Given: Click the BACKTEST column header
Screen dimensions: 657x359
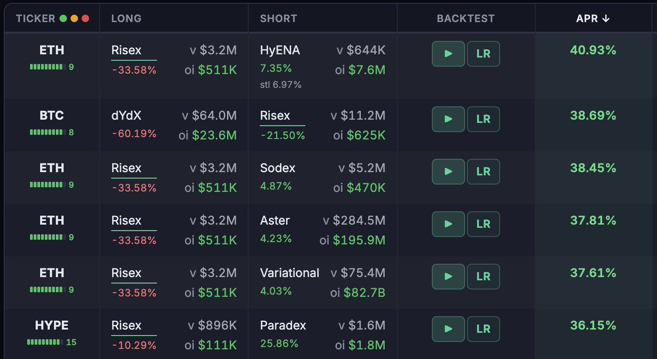Looking at the screenshot, I should (466, 19).
